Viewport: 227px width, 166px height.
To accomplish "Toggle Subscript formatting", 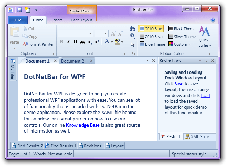I will (90, 42).
